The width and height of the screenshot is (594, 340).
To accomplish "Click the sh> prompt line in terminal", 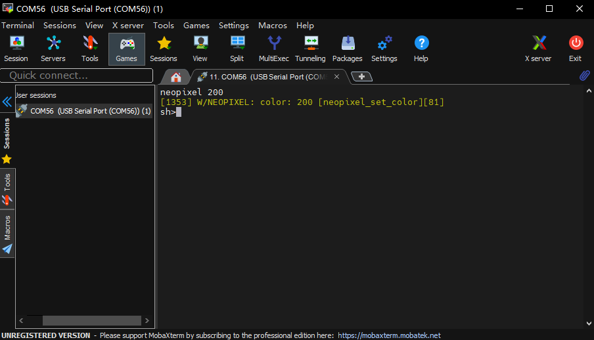I will [170, 112].
